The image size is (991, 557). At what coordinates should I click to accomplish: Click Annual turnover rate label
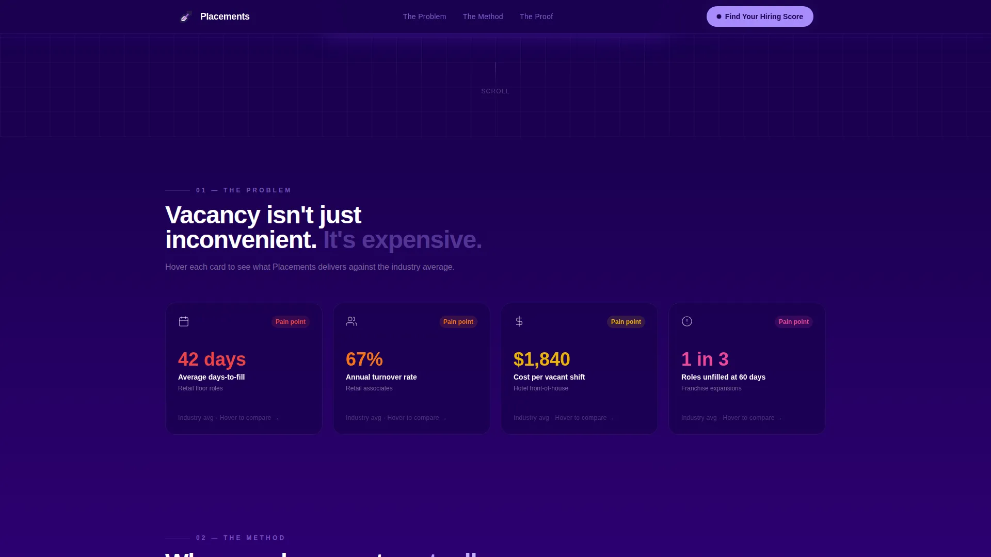tap(381, 377)
